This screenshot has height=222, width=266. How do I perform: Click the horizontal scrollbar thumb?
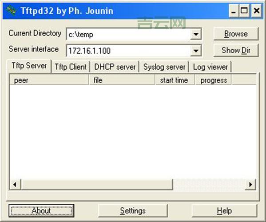click(x=97, y=184)
